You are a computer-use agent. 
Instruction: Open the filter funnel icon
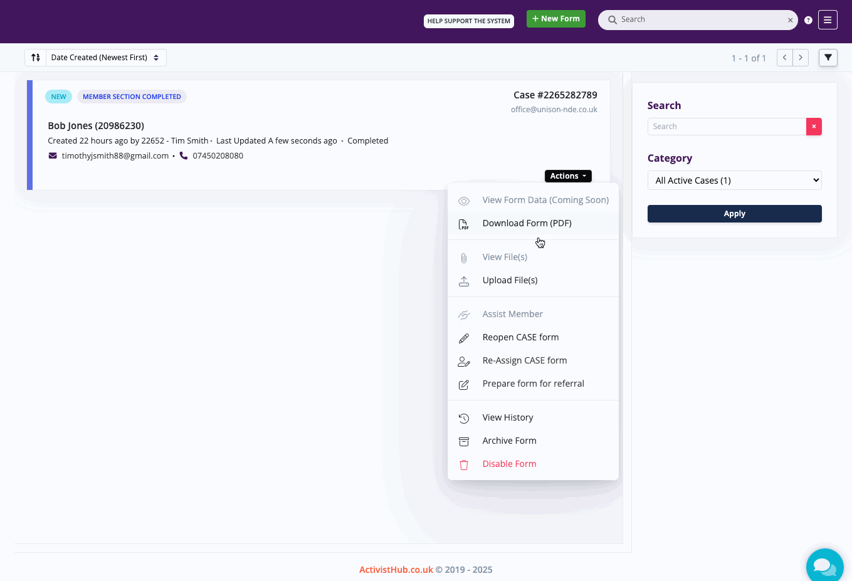click(x=828, y=58)
